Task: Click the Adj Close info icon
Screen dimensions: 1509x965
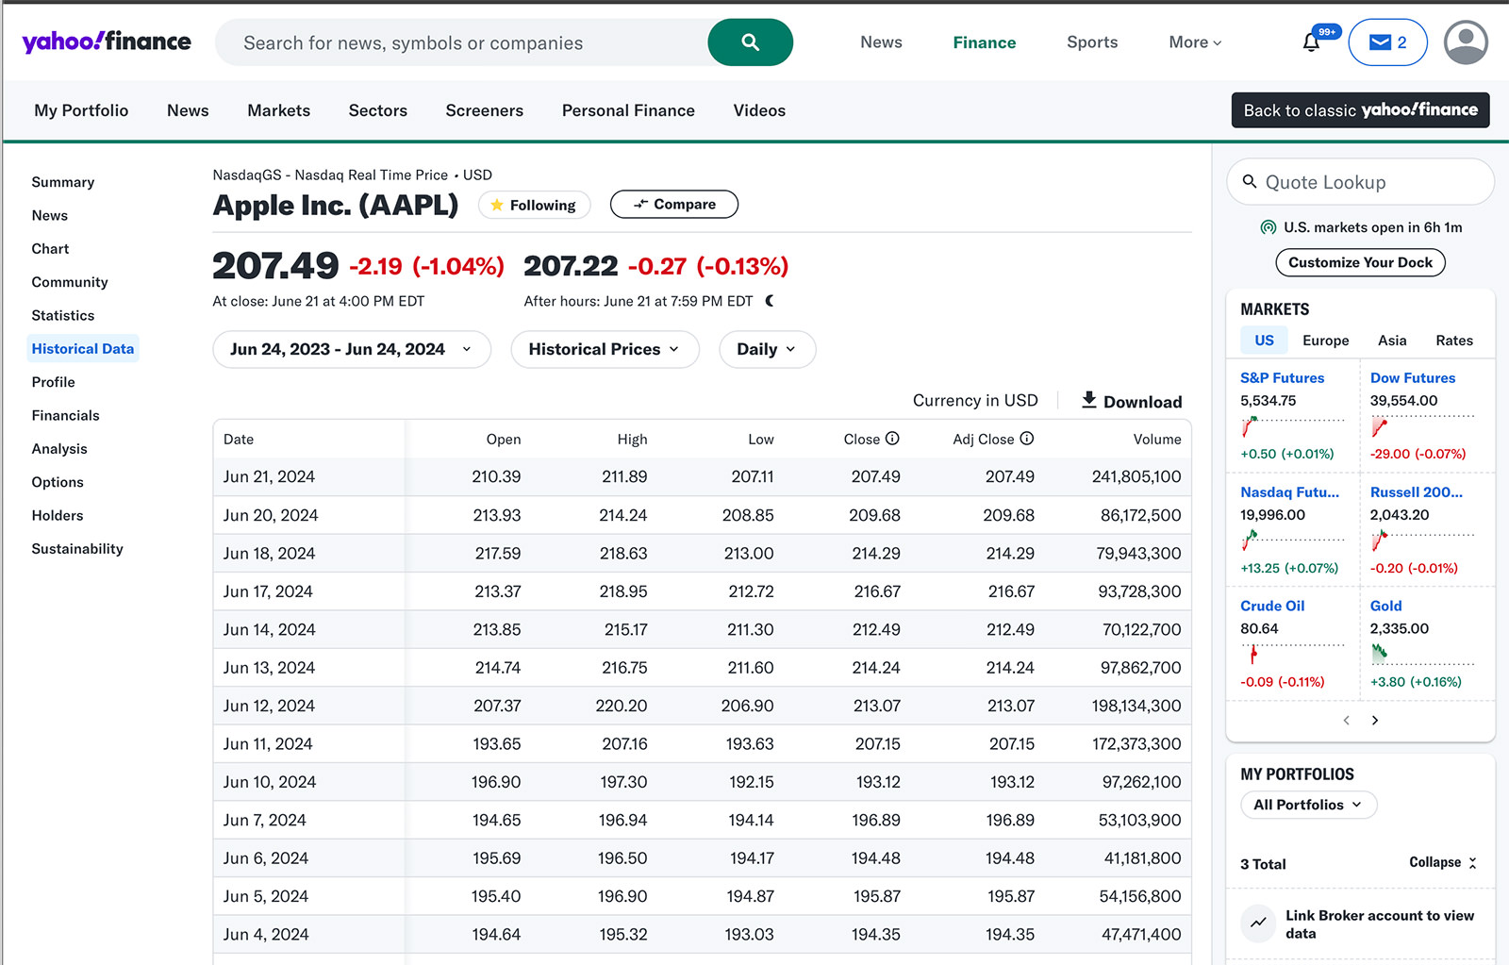Action: click(x=1027, y=439)
